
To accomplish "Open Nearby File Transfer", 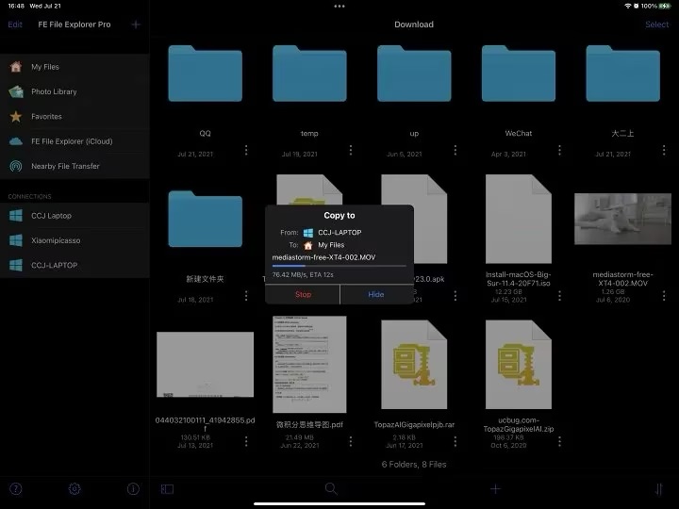I will 65,166.
